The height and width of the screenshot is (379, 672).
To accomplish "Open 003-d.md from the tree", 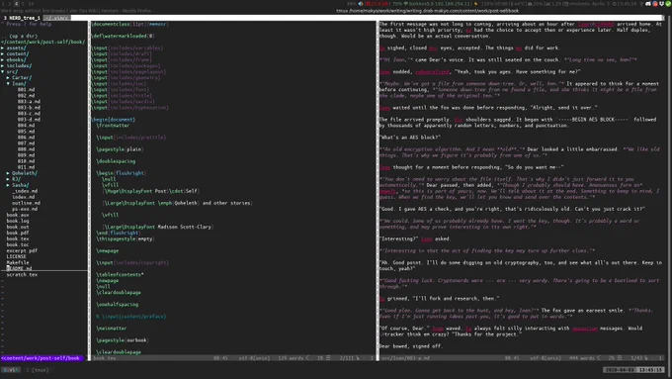I will 29,120.
